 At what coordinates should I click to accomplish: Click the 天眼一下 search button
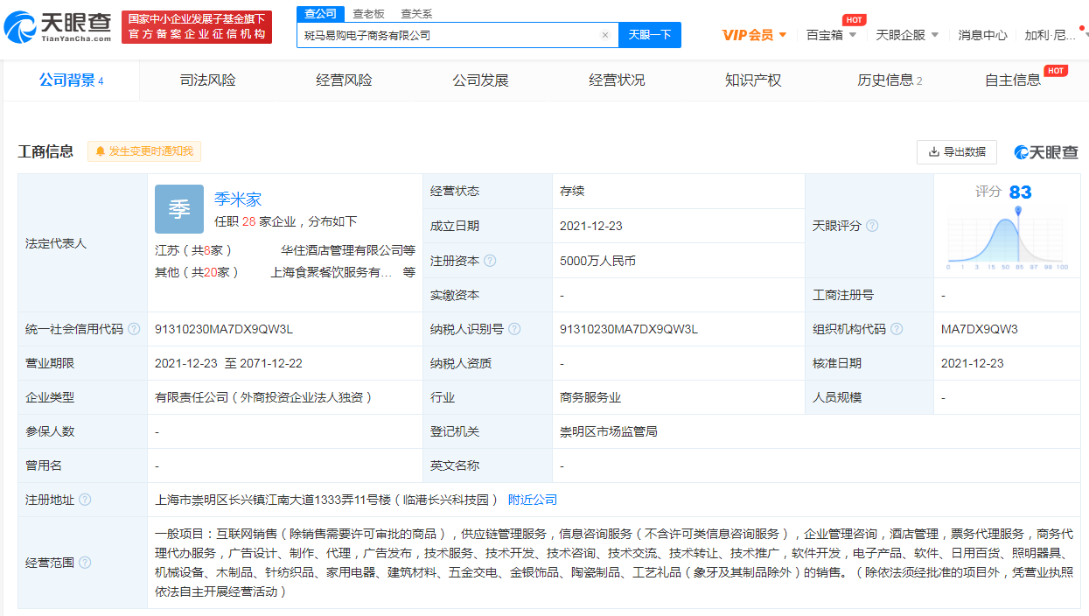coord(650,35)
